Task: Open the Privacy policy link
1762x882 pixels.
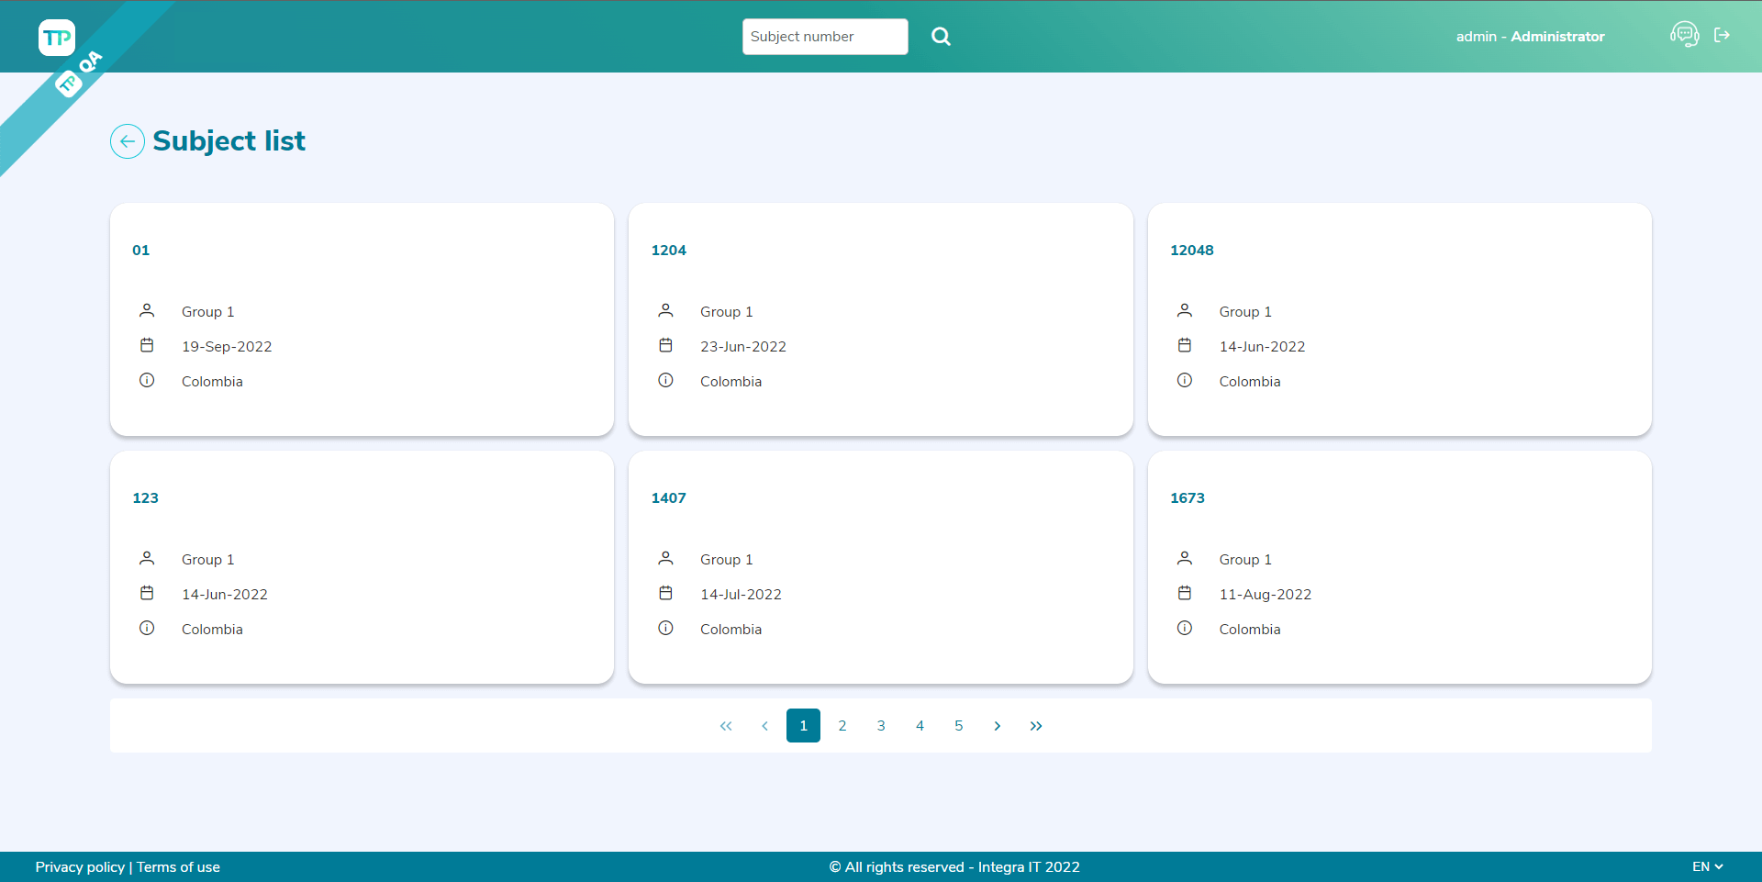Action: tap(80, 867)
